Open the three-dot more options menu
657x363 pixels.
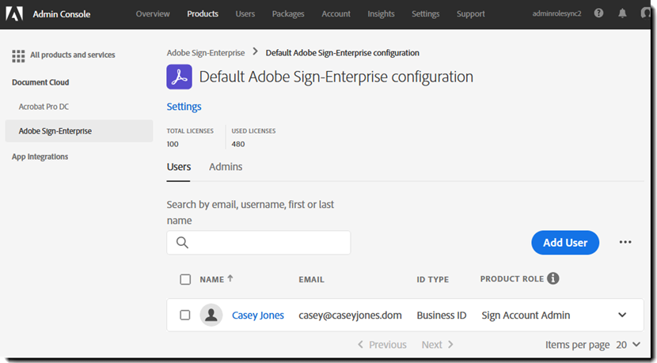[625, 243]
